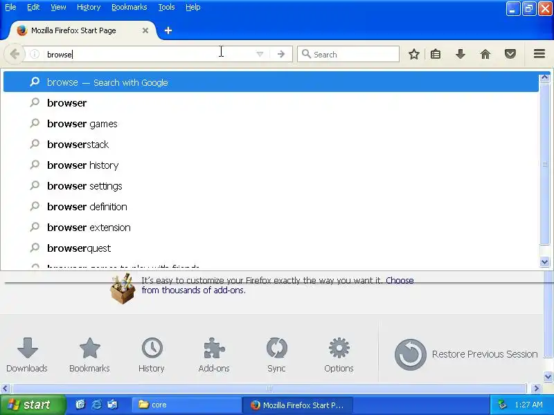Open the View menu
This screenshot has width=554, height=415.
pyautogui.click(x=58, y=7)
